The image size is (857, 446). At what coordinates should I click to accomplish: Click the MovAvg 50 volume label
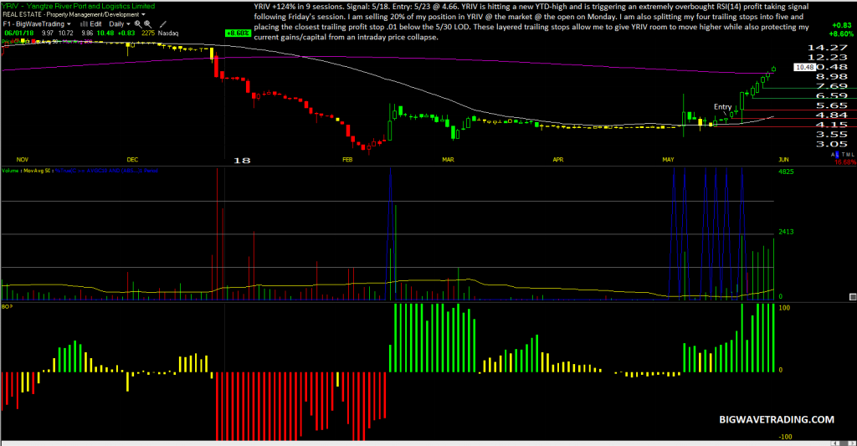click(x=37, y=171)
